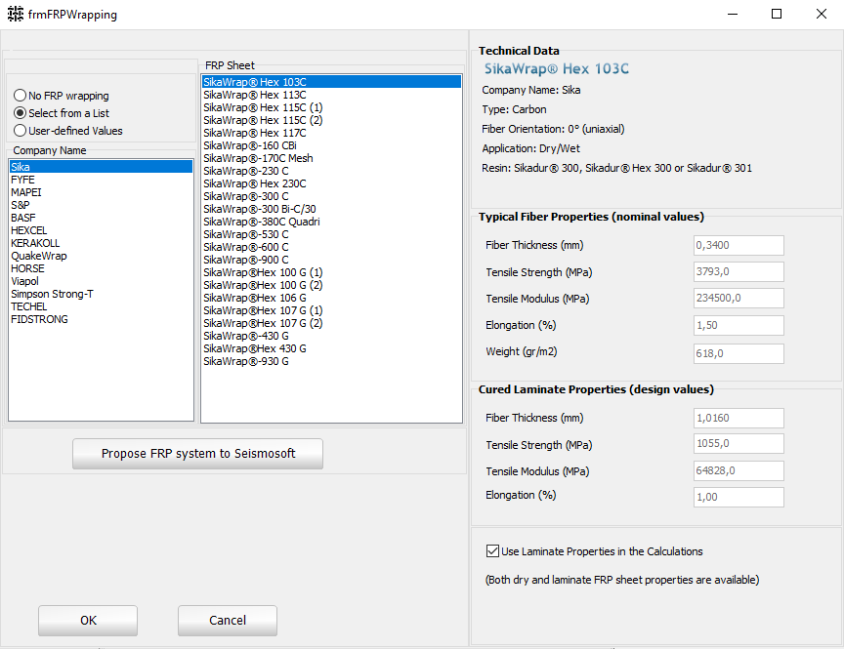Choose TECHEL from the list
This screenshot has width=844, height=649.
(x=101, y=306)
